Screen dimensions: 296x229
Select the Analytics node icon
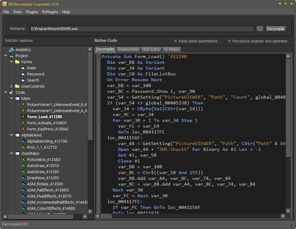(12, 49)
